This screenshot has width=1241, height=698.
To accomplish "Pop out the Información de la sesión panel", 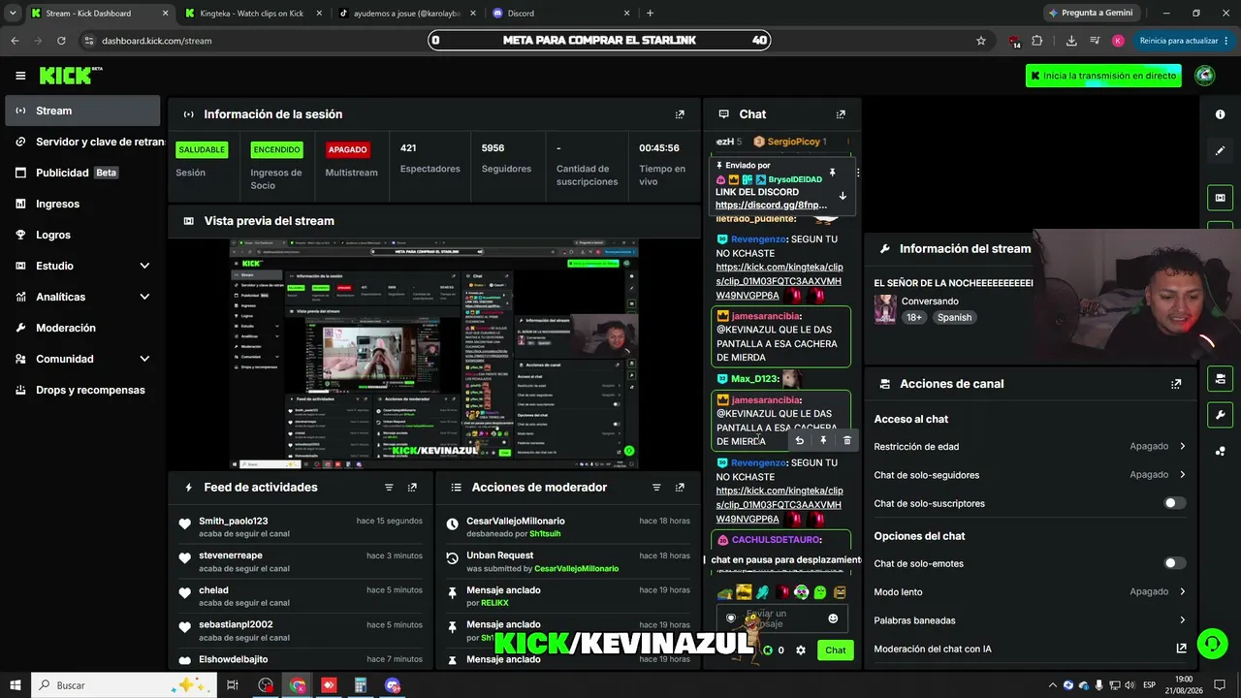I will coord(680,114).
